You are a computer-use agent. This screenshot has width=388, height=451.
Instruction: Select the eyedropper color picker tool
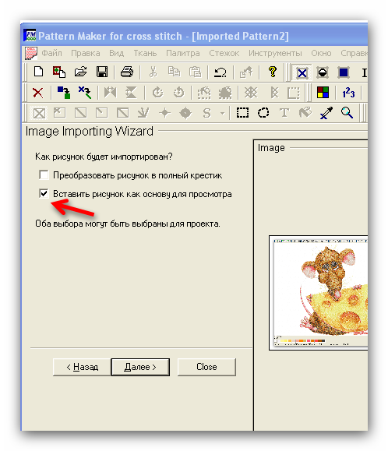[x=326, y=113]
